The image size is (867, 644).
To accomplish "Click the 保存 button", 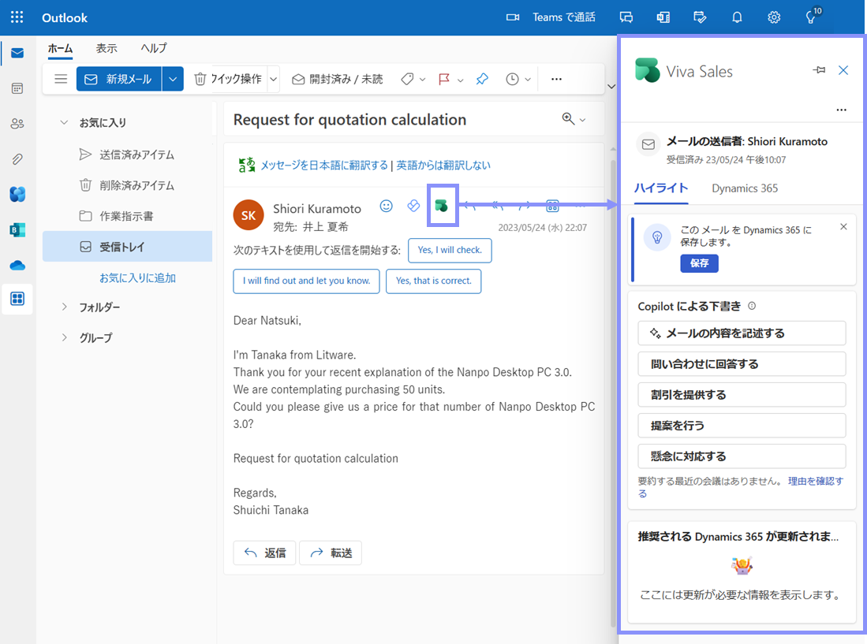I will [699, 263].
